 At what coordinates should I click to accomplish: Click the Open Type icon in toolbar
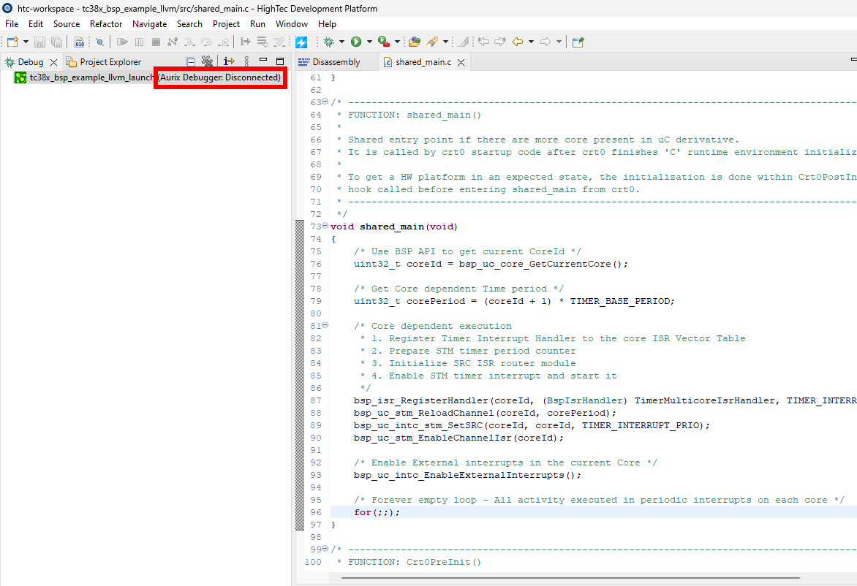coord(415,42)
